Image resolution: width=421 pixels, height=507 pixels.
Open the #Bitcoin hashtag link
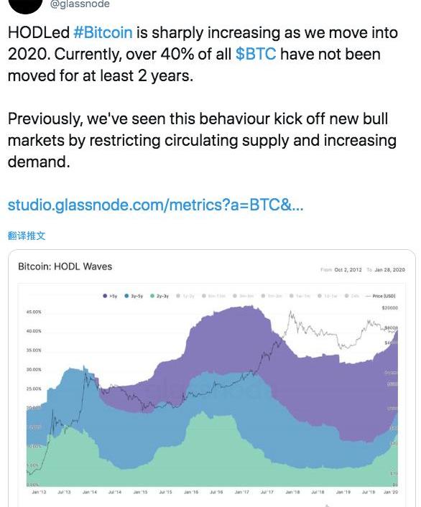(x=103, y=32)
